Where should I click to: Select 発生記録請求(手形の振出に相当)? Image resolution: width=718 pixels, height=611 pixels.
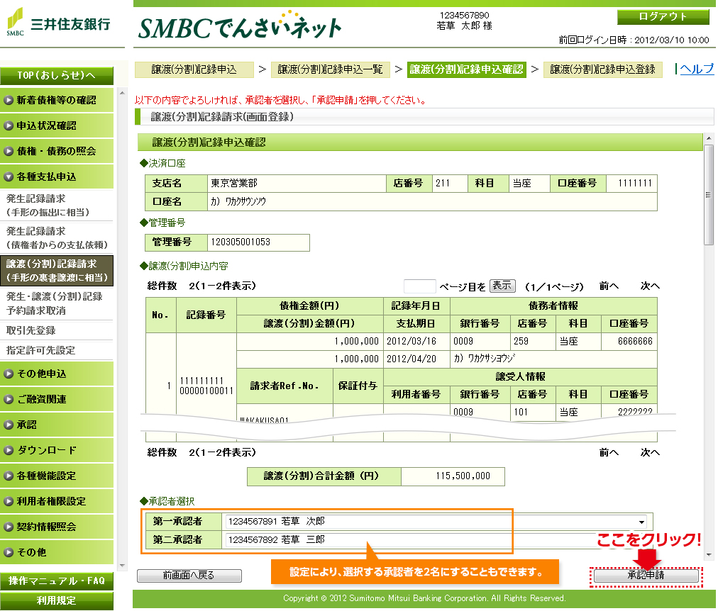pyautogui.click(x=57, y=206)
